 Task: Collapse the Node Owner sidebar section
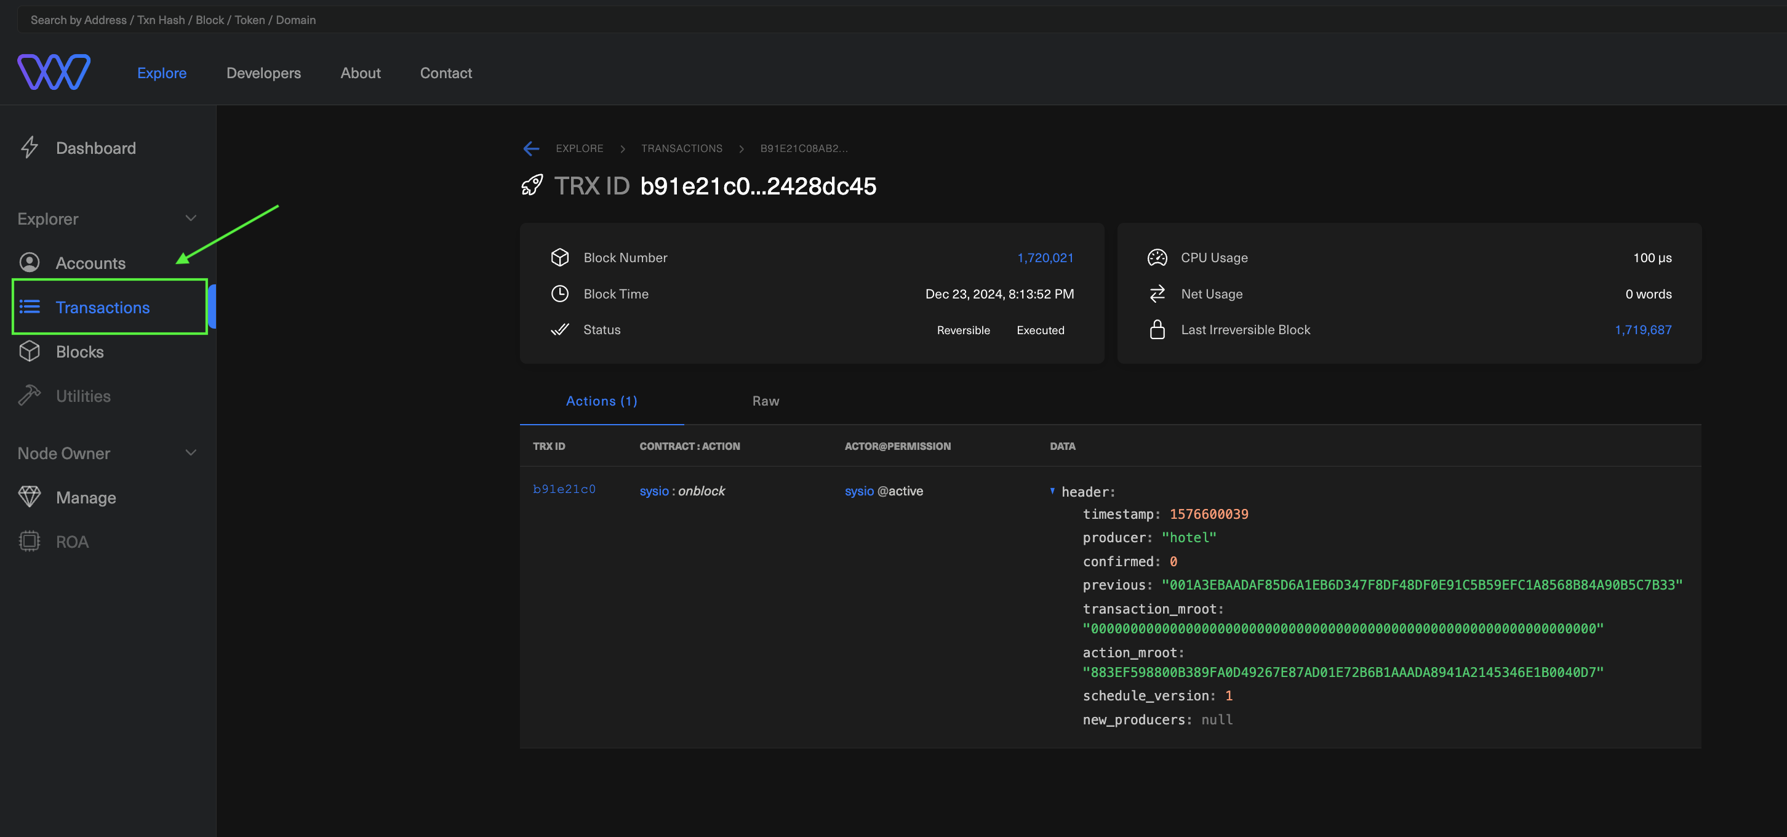pos(191,453)
